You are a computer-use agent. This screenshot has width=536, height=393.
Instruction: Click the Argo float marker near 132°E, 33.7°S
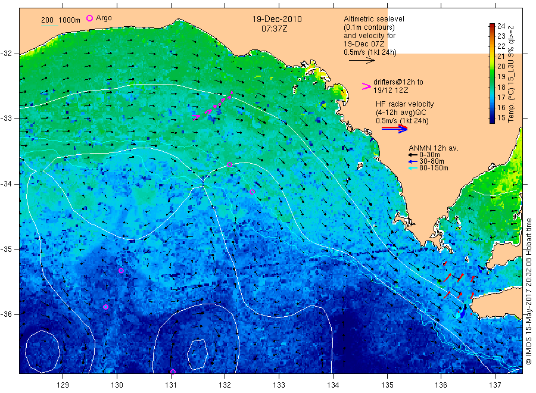click(x=230, y=165)
